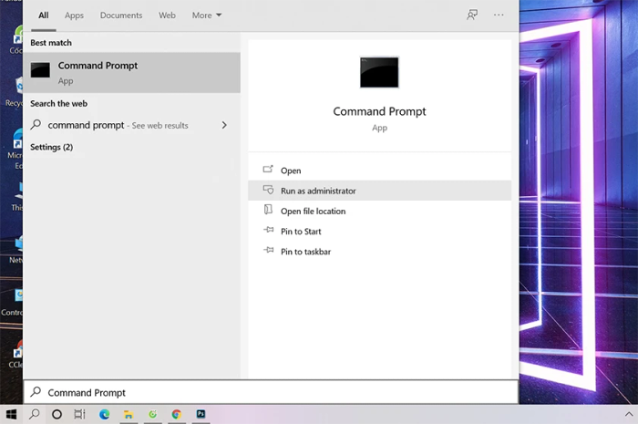Choose Open file location
The height and width of the screenshot is (424, 638).
(379, 211)
